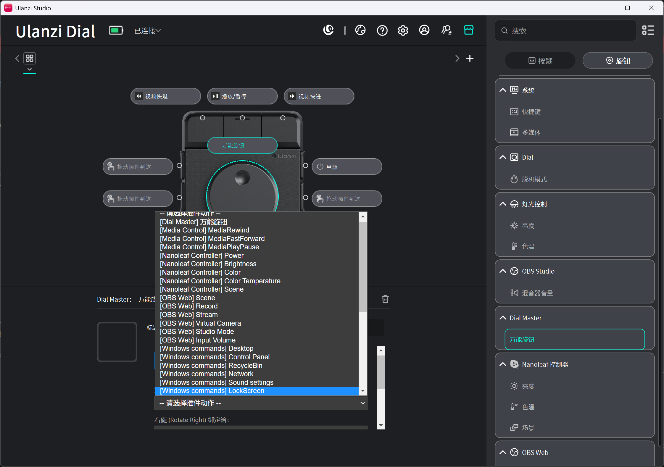Viewport: 664px width, 467px height.
Task: Toggle the list view icon beside search
Action: pyautogui.click(x=648, y=30)
